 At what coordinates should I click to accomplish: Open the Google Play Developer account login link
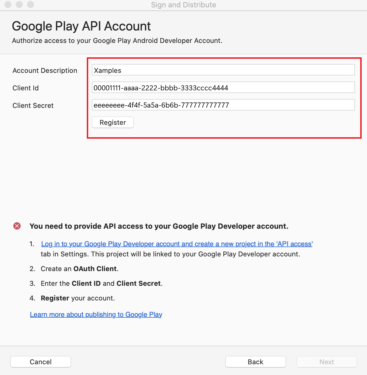177,244
